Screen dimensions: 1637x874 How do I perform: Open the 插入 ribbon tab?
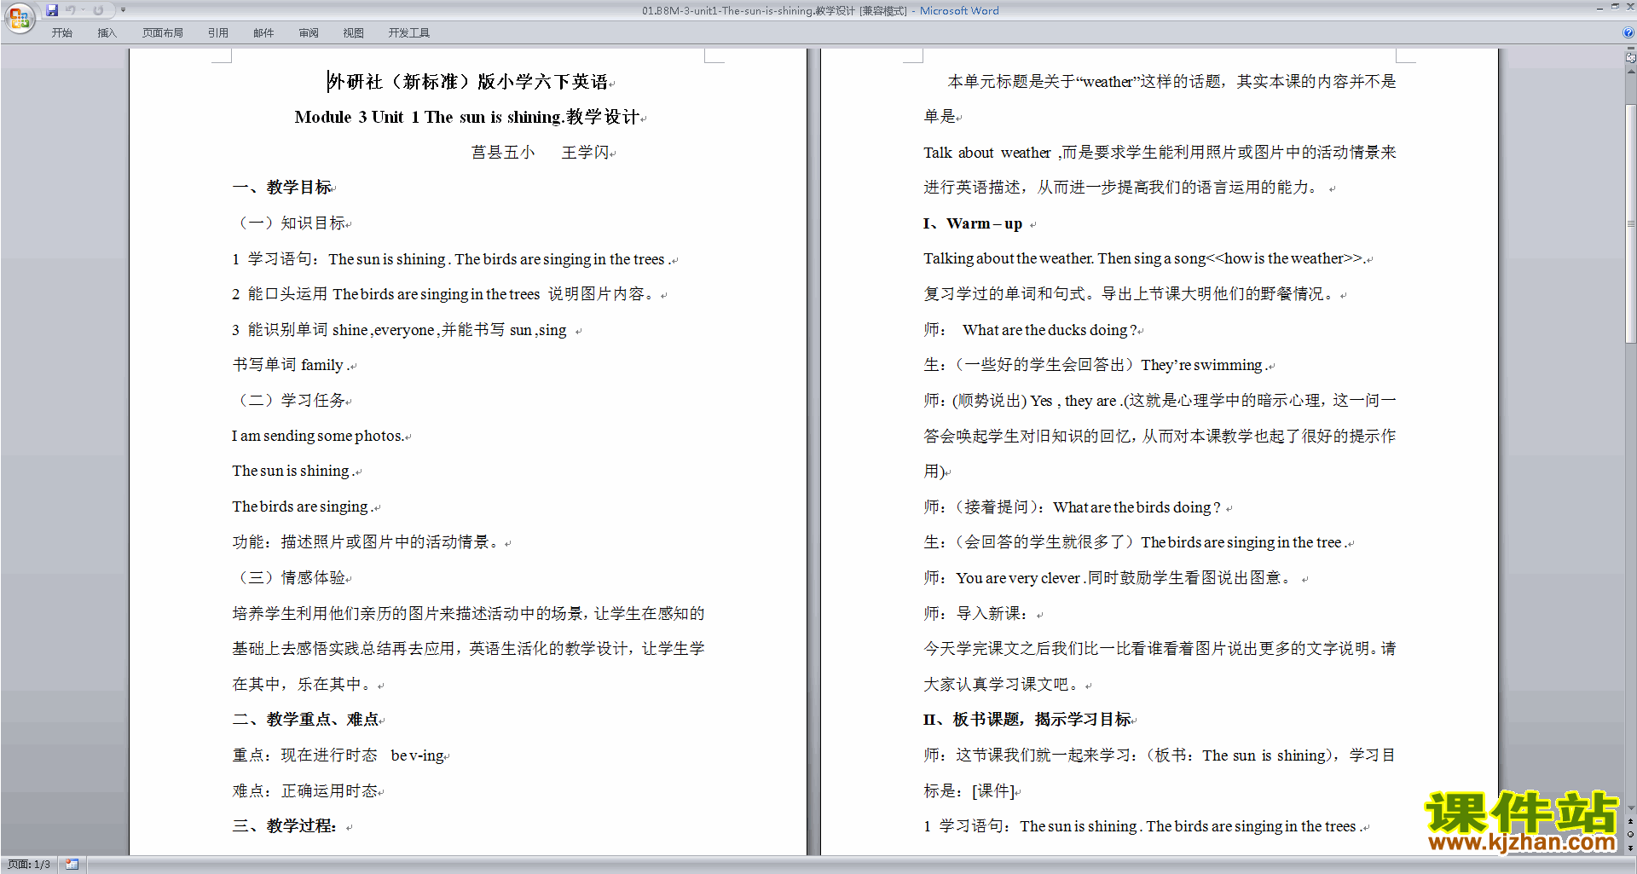(107, 32)
